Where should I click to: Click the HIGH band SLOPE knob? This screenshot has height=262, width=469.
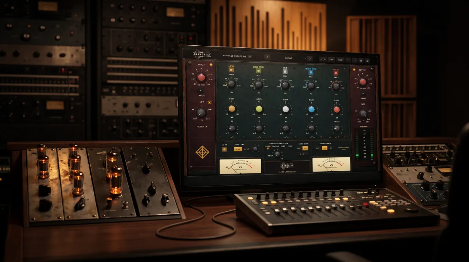tap(337, 127)
